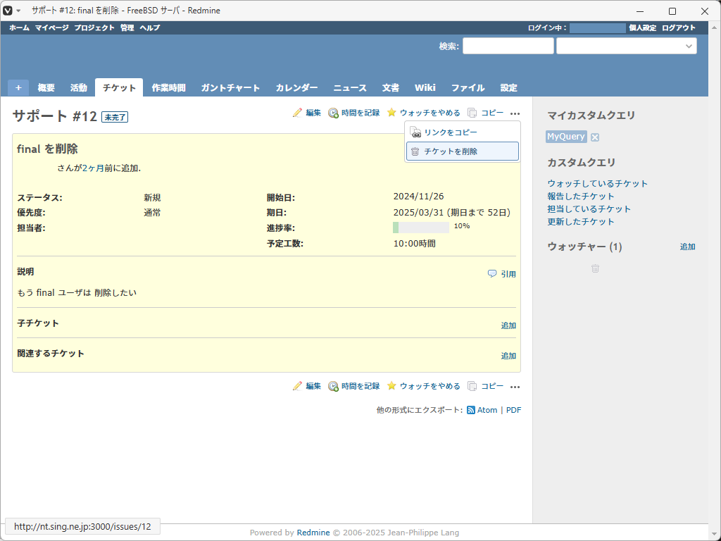This screenshot has width=721, height=541.
Task: Open 担当しているチケット query
Action: [x=589, y=209]
